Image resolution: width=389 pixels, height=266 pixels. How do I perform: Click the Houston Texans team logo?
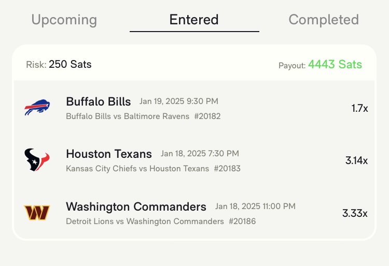click(x=37, y=160)
